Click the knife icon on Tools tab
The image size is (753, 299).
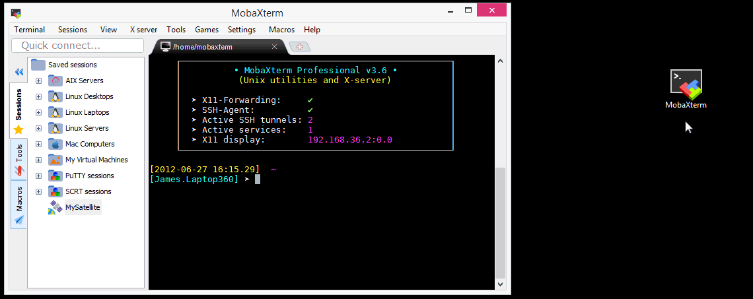click(x=19, y=170)
